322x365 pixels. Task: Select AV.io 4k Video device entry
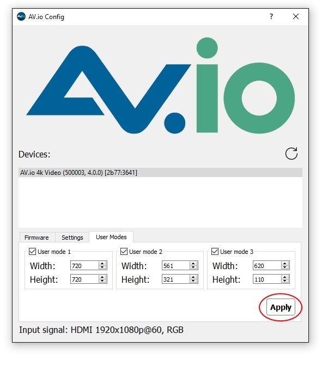[x=160, y=173]
